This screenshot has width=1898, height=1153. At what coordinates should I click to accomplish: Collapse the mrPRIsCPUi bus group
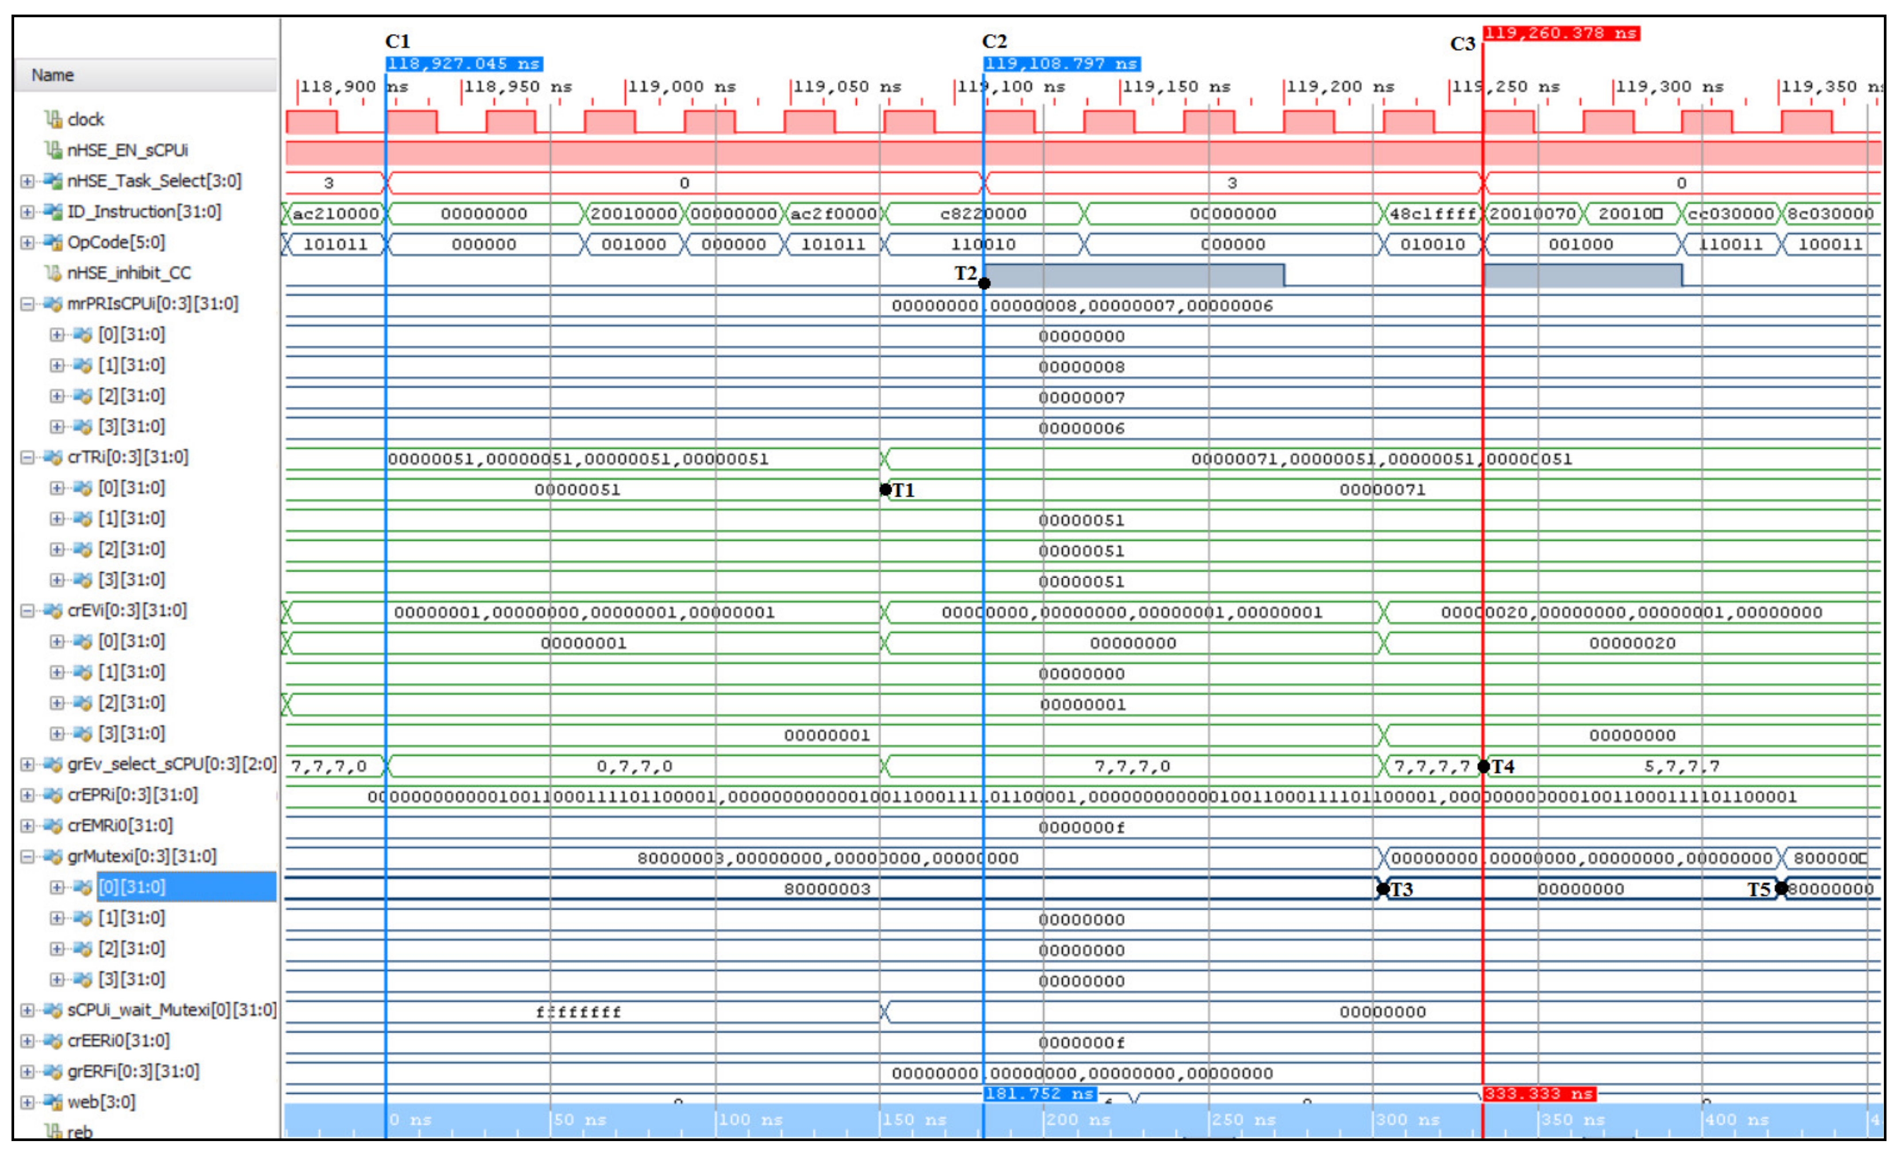[27, 304]
